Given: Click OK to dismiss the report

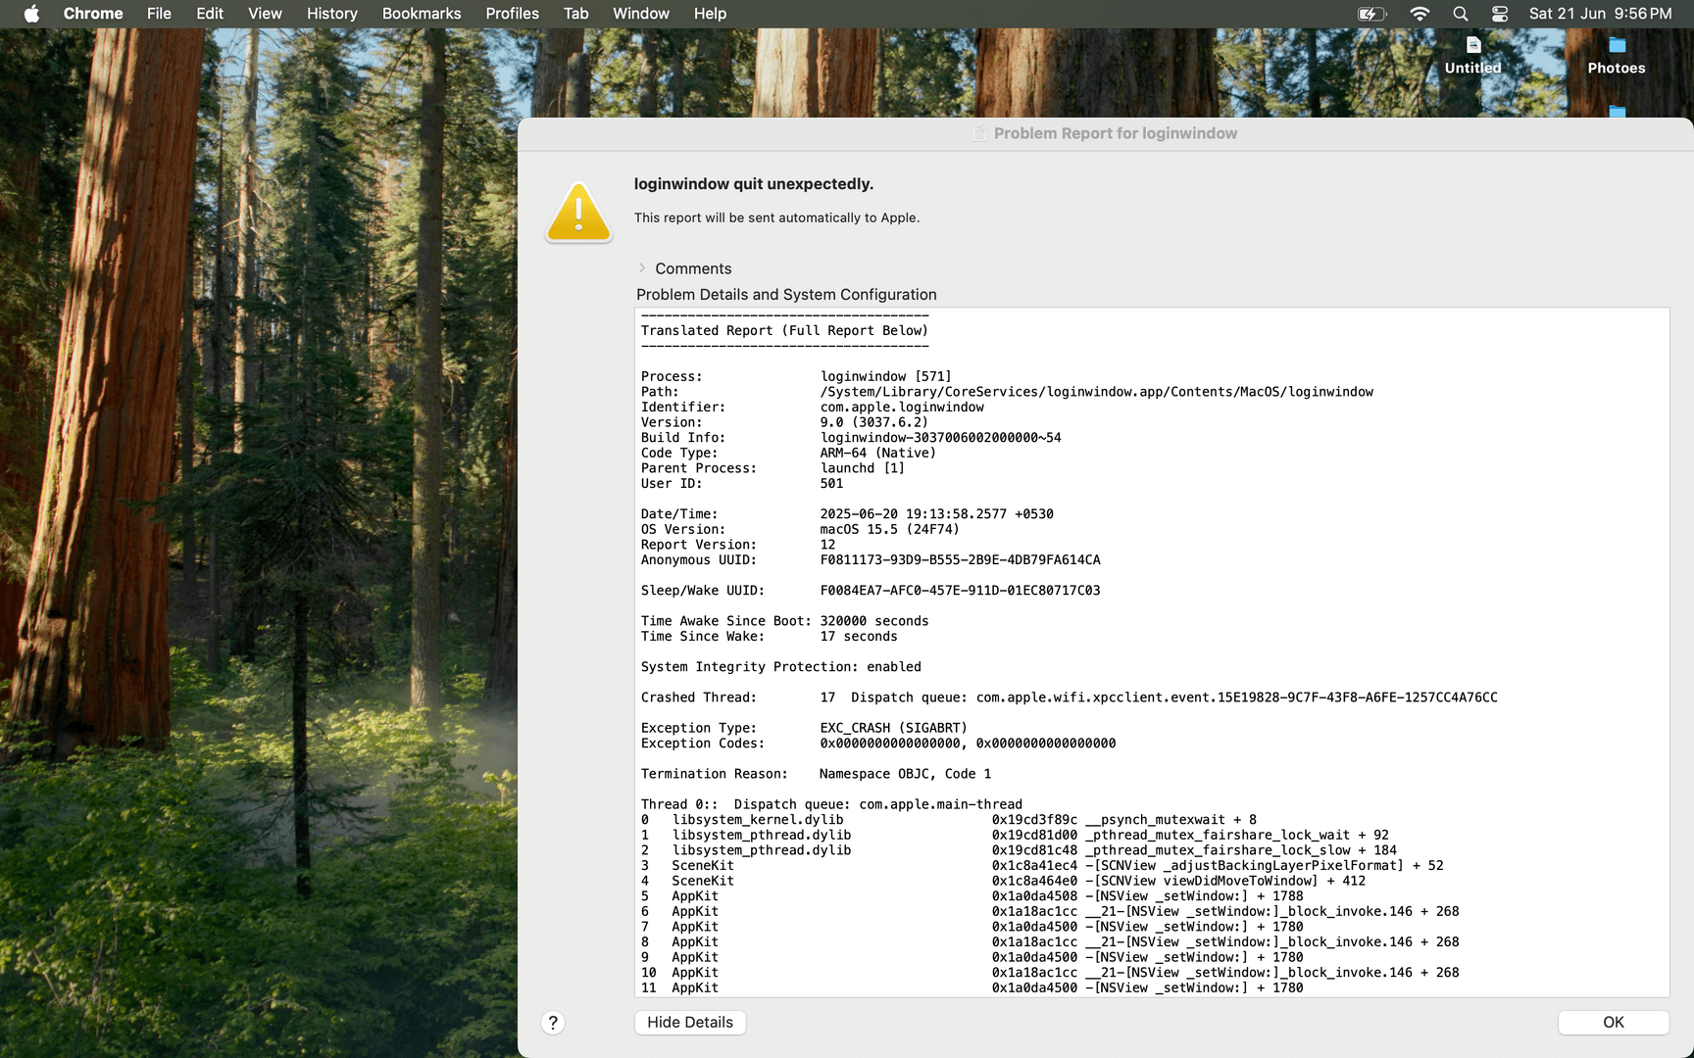Looking at the screenshot, I should (1614, 1022).
